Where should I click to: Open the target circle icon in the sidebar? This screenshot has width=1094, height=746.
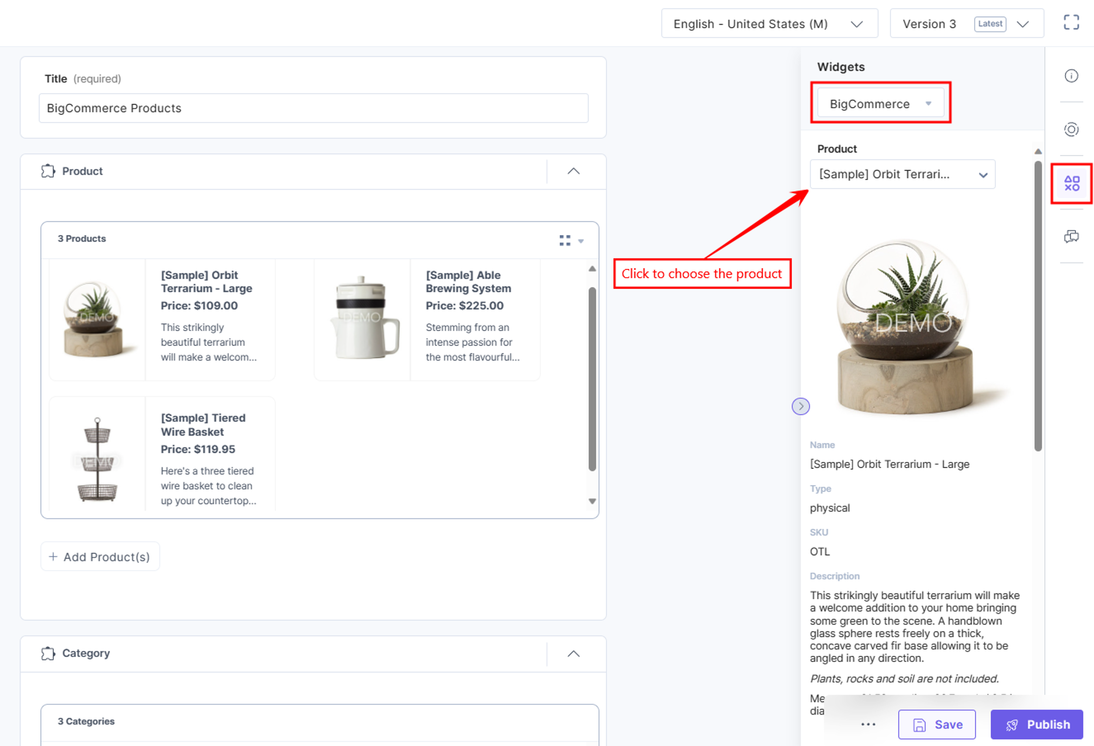tap(1071, 129)
